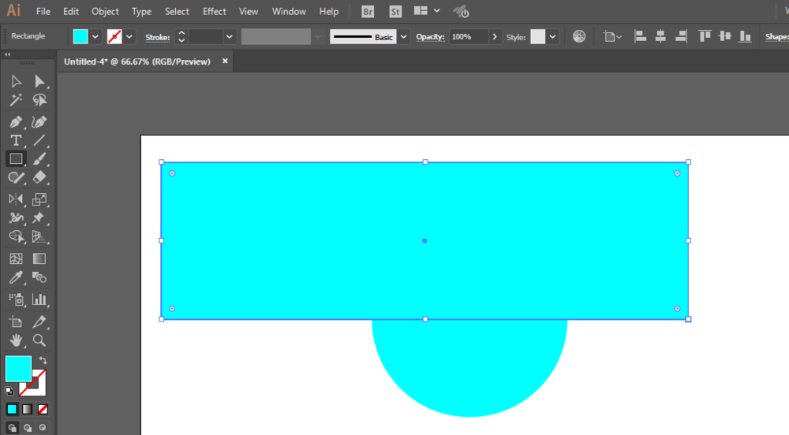Viewport: 789px width, 435px height.
Task: Select the Scale tool
Action: tap(39, 199)
